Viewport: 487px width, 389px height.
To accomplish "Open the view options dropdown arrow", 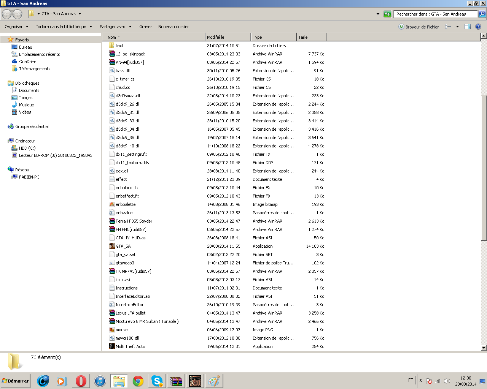I will tap(457, 27).
